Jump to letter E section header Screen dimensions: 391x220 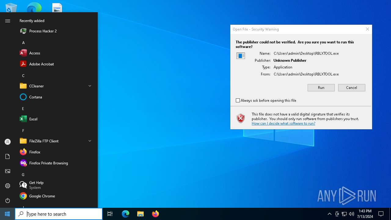point(23,108)
